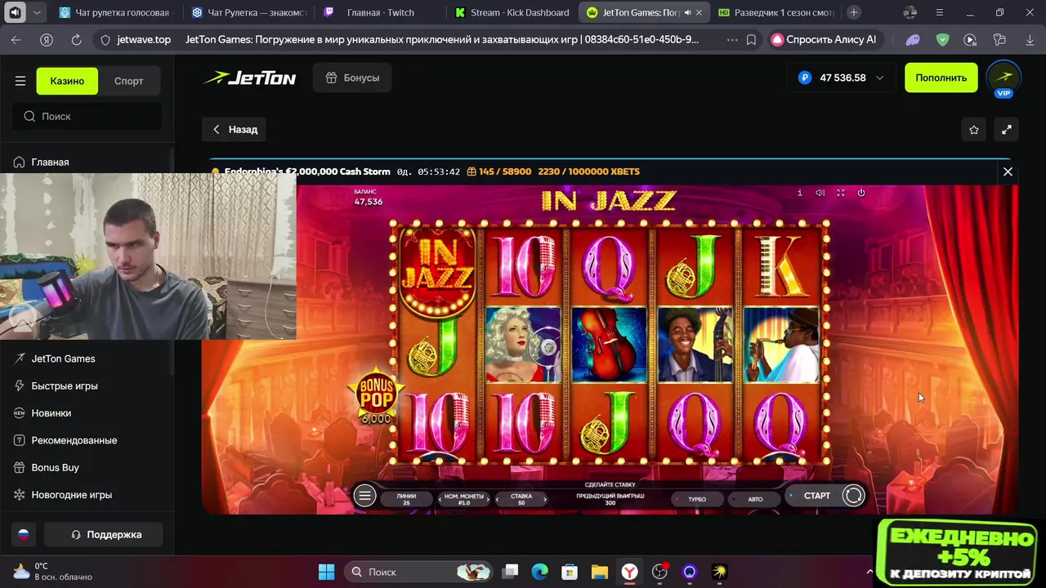Open File Explorer in taskbar

point(599,572)
